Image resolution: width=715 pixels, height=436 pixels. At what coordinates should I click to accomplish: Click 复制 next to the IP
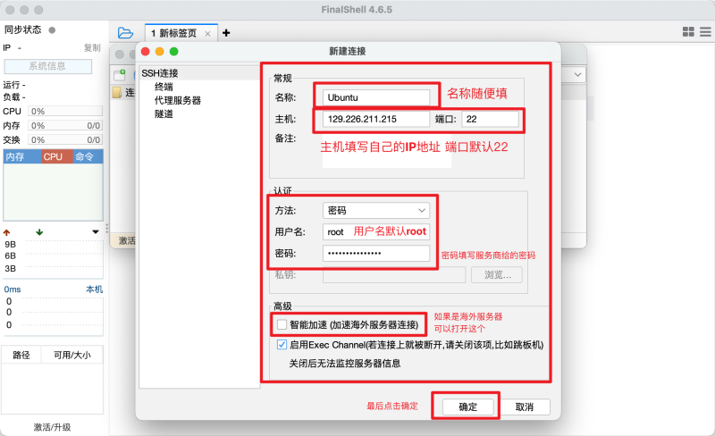pyautogui.click(x=92, y=48)
